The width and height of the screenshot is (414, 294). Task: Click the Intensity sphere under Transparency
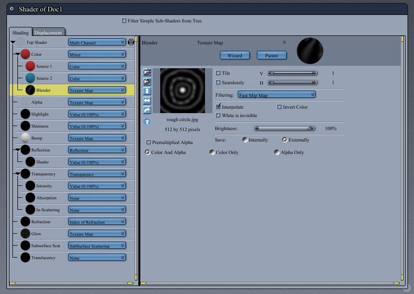(30, 185)
